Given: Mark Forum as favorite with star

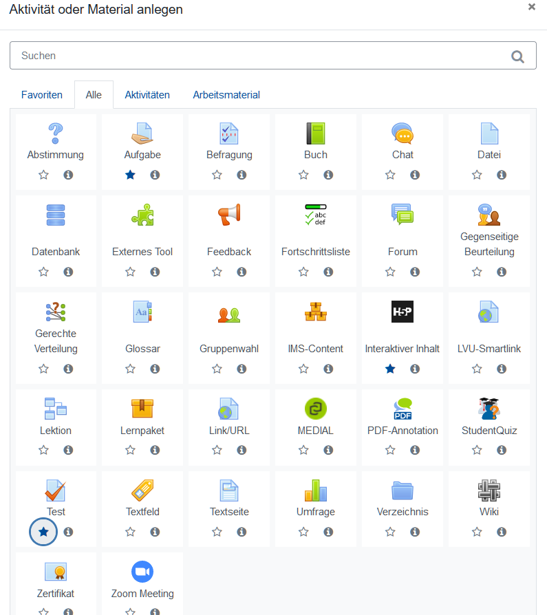Looking at the screenshot, I should [390, 272].
